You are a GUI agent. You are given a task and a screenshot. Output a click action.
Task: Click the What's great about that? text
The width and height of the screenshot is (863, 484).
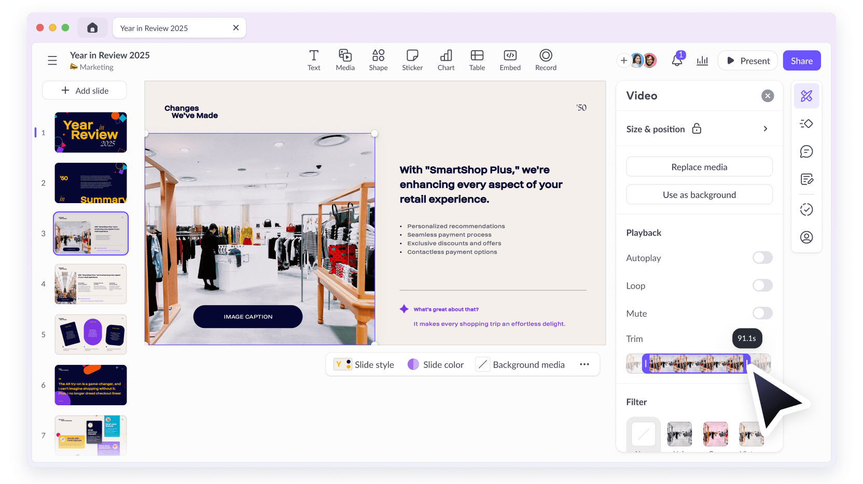[446, 309]
